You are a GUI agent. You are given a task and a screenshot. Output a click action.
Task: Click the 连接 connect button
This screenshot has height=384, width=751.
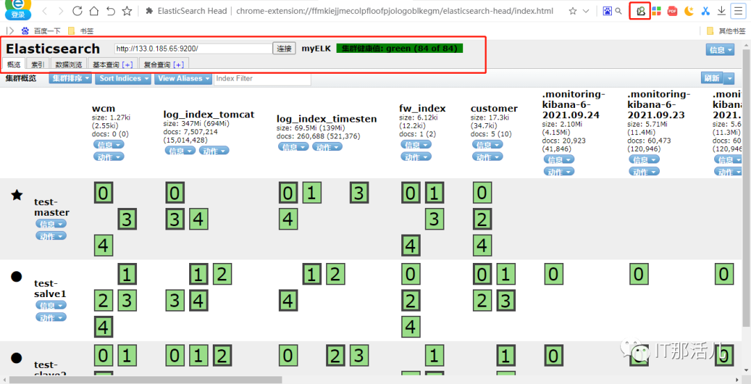point(284,49)
